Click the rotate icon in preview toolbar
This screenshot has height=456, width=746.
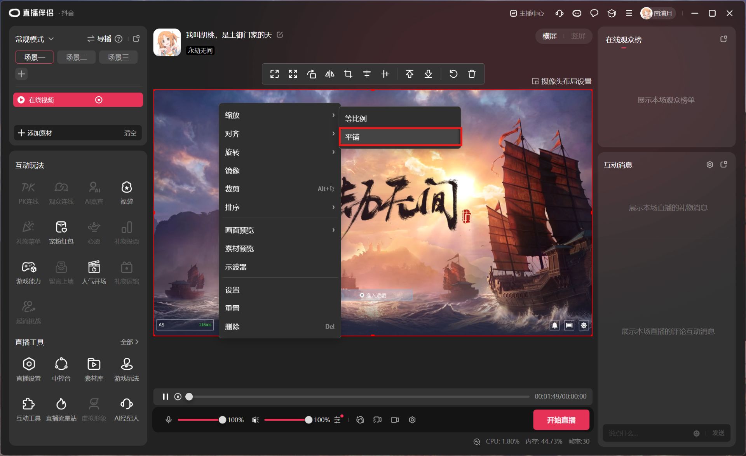click(x=312, y=74)
